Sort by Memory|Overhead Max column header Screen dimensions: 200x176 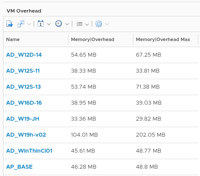pyautogui.click(x=163, y=39)
